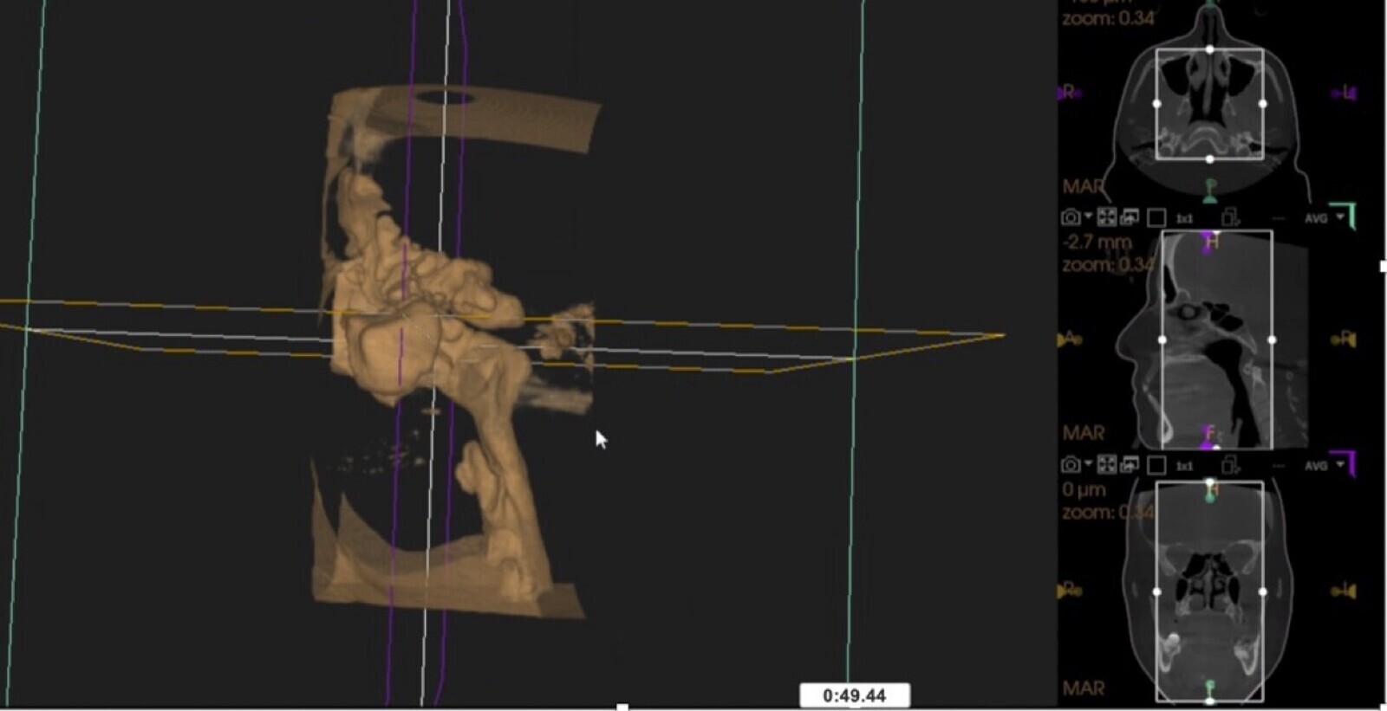
Task: Open the three-dots more menu above sagittal view
Action: [x=1278, y=218]
